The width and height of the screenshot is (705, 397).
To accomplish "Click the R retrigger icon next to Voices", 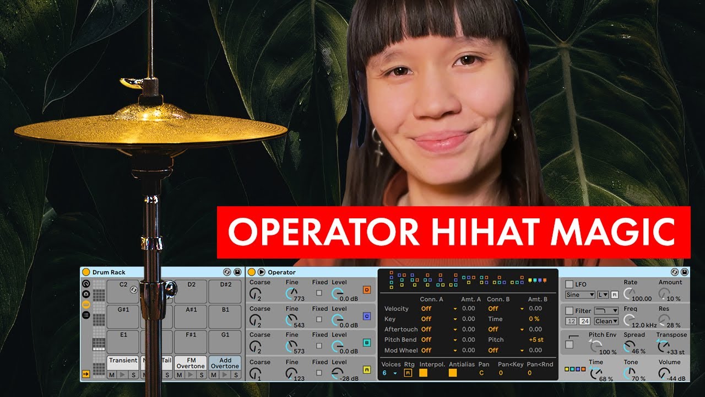I will (408, 373).
